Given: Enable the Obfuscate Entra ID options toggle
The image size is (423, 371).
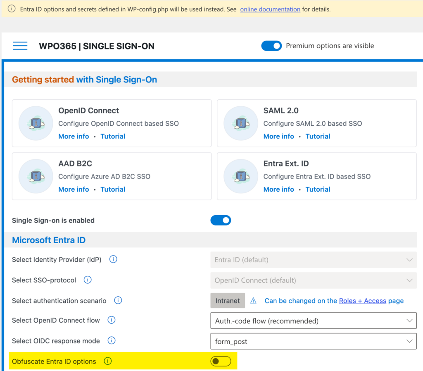Looking at the screenshot, I should [221, 361].
